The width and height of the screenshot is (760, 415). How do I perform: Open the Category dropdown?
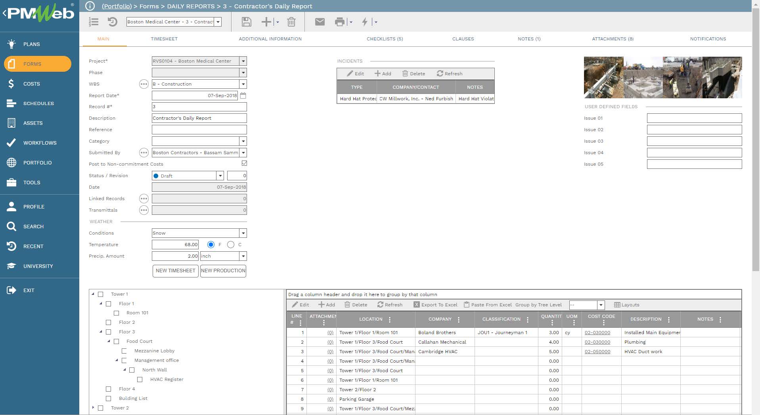pyautogui.click(x=243, y=141)
